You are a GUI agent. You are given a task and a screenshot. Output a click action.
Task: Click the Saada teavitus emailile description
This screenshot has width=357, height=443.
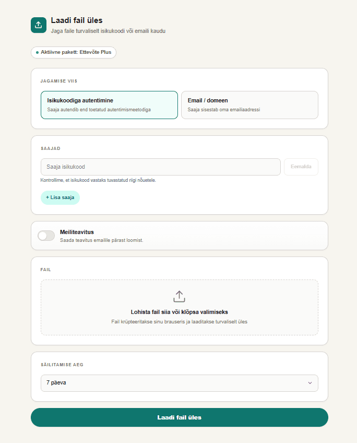click(x=102, y=240)
